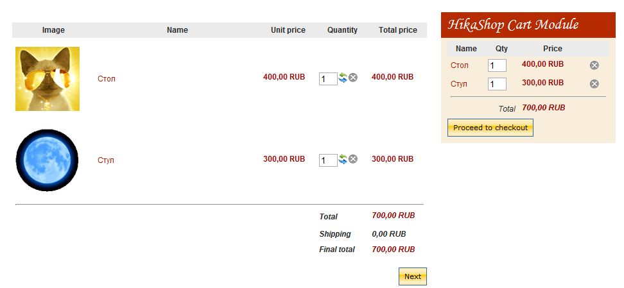
Task: Open Стул link in cart module
Action: [x=459, y=84]
